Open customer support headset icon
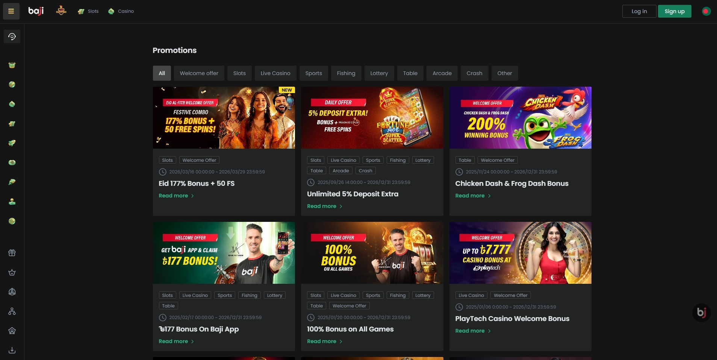The image size is (717, 360). 12,36
